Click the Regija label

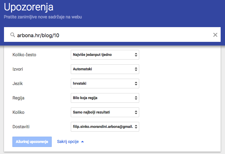click(x=18, y=98)
